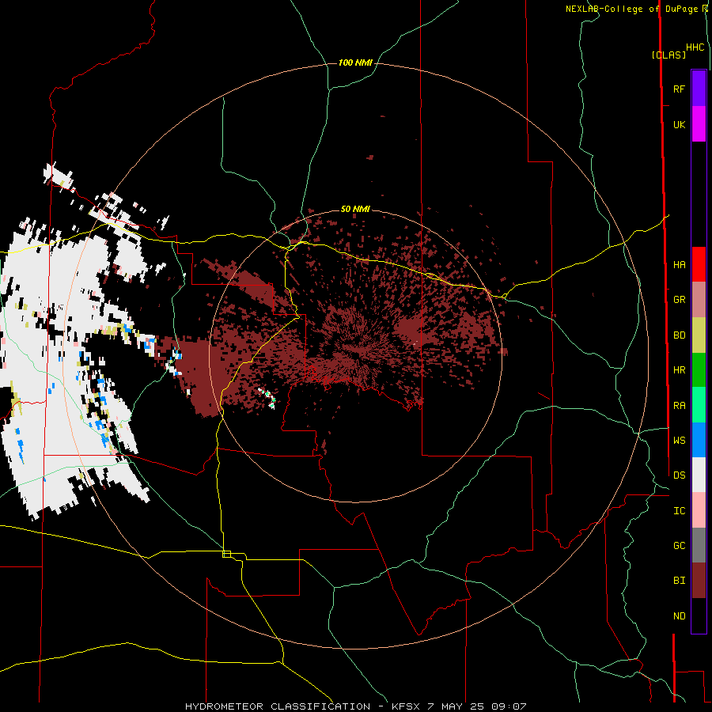
Task: Click the 'HHC' product label
Action: pyautogui.click(x=695, y=47)
